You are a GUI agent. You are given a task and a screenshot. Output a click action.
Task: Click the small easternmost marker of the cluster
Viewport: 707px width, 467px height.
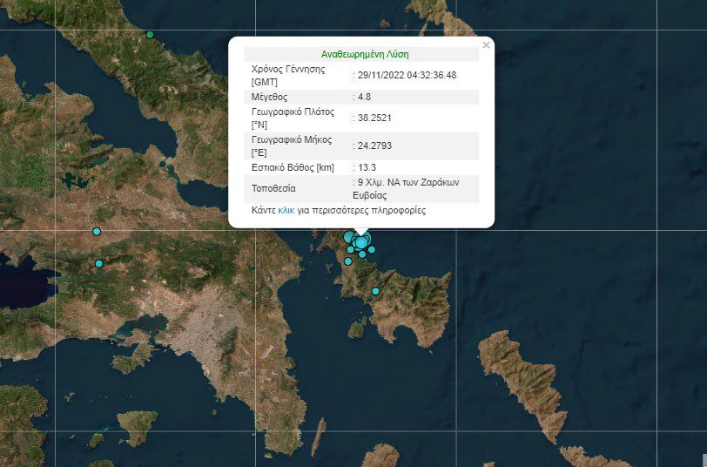[x=372, y=250]
